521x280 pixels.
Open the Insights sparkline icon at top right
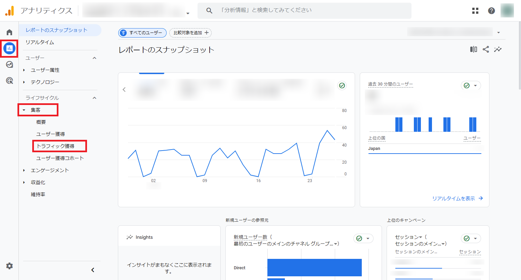point(497,50)
